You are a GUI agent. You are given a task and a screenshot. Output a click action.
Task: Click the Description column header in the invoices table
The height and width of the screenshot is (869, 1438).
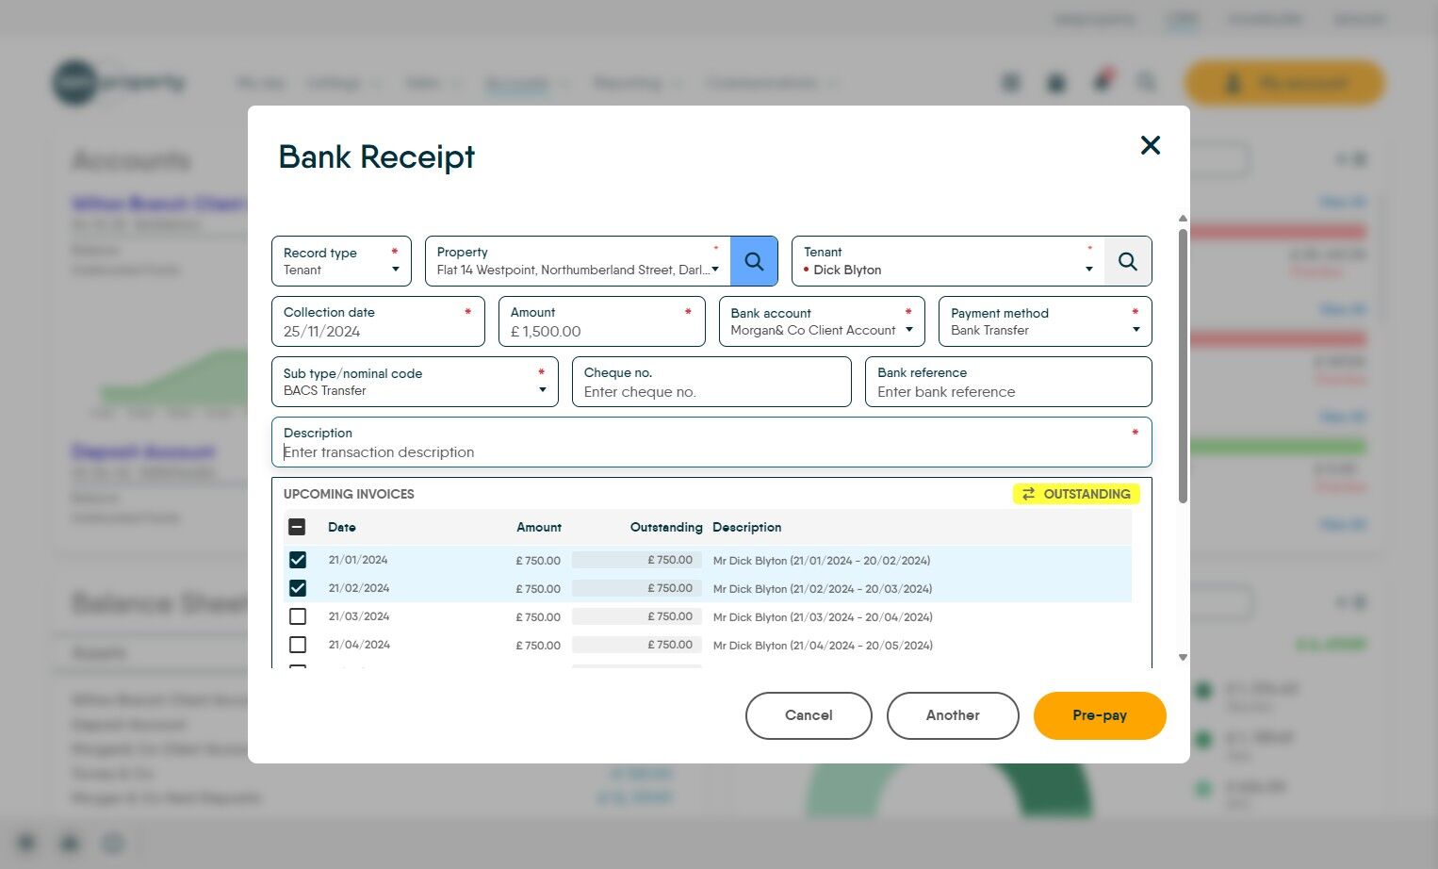pyautogui.click(x=747, y=528)
